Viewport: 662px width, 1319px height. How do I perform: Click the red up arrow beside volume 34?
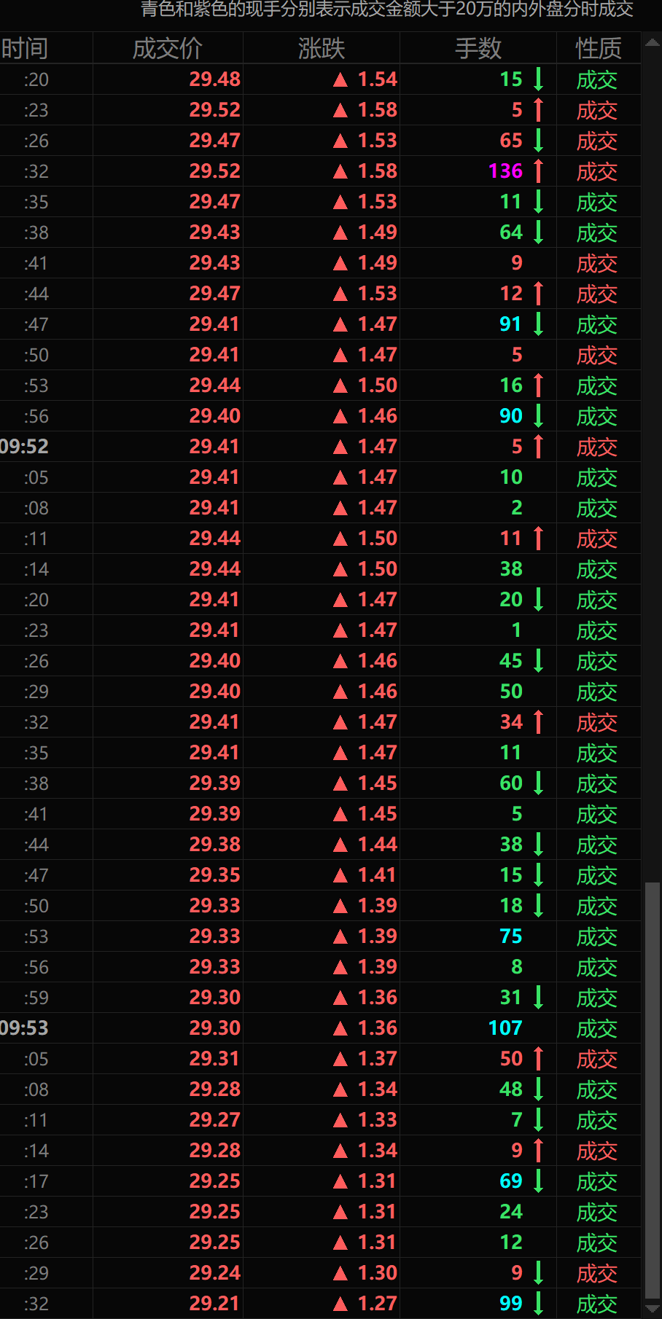(x=539, y=722)
